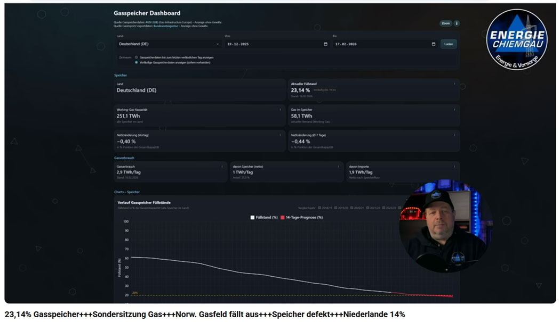Viewport: 560px width, 322px height.
Task: Toggle the white Füllstand (%) legend swatch
Action: [252, 217]
